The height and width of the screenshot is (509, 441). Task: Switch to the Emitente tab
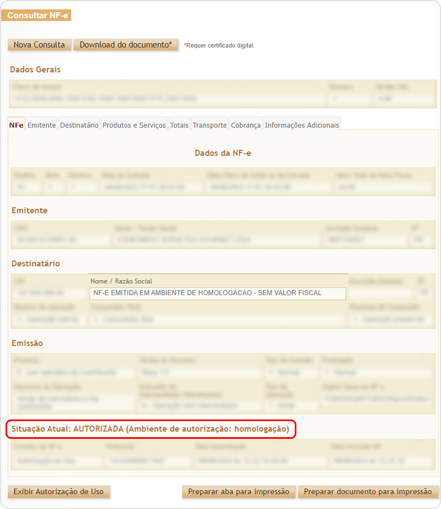pos(41,125)
